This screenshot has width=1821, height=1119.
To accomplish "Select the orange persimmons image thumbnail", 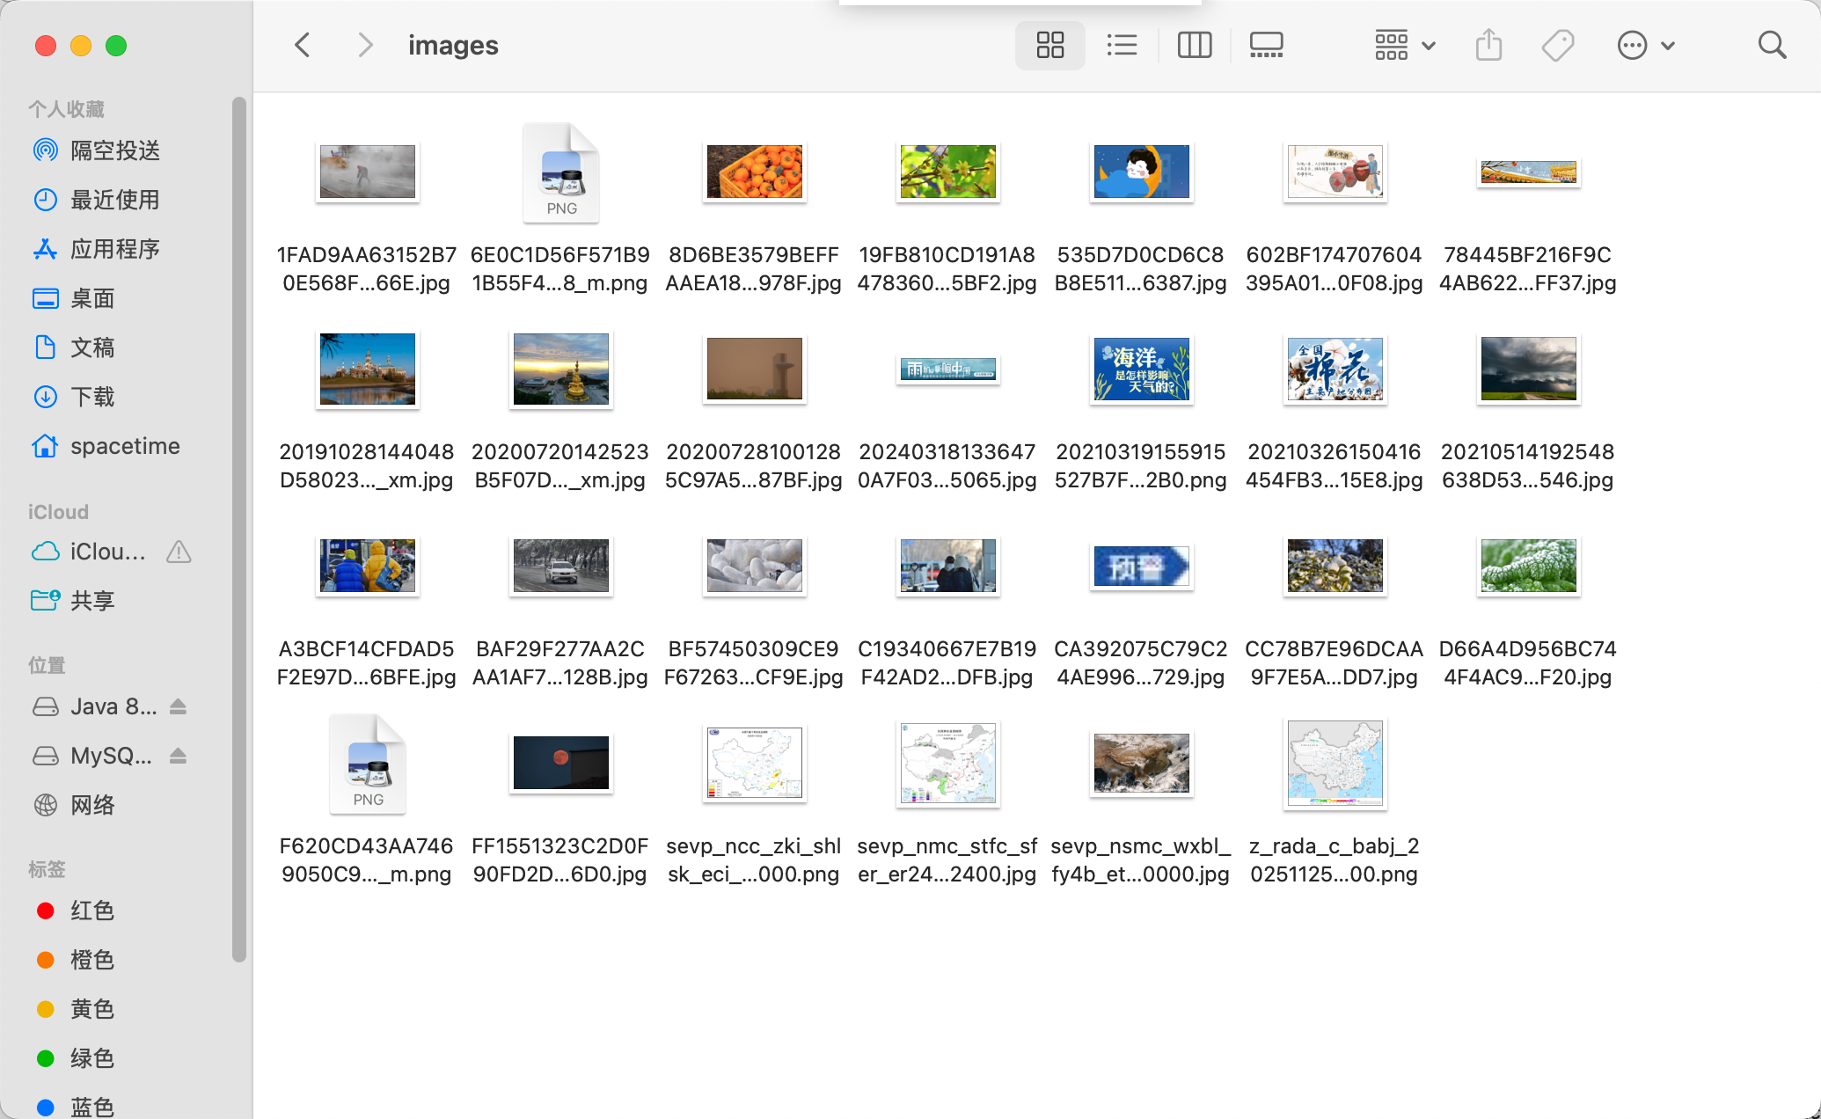I will click(754, 172).
